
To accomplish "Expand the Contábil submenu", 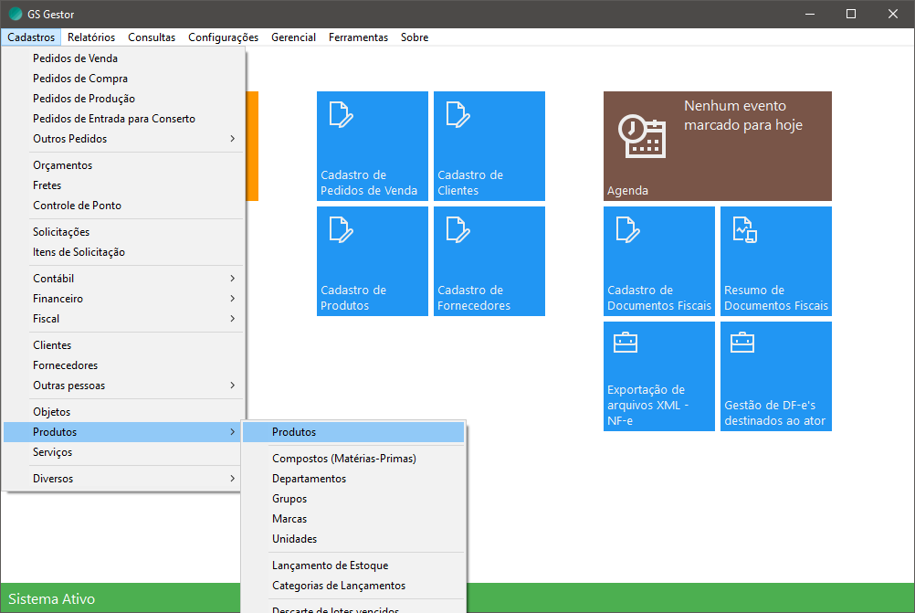I will (x=123, y=279).
